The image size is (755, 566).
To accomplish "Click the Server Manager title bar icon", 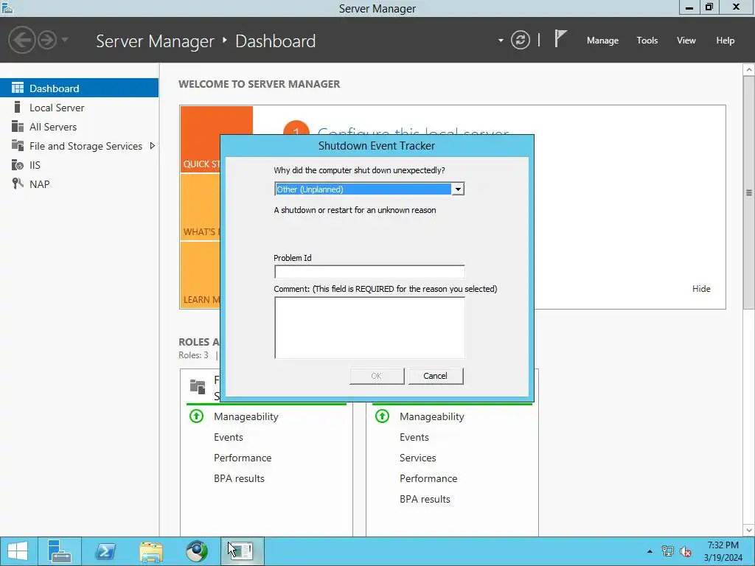I will coord(7,7).
